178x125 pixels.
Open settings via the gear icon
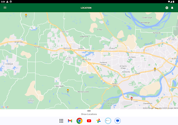click(x=167, y=8)
